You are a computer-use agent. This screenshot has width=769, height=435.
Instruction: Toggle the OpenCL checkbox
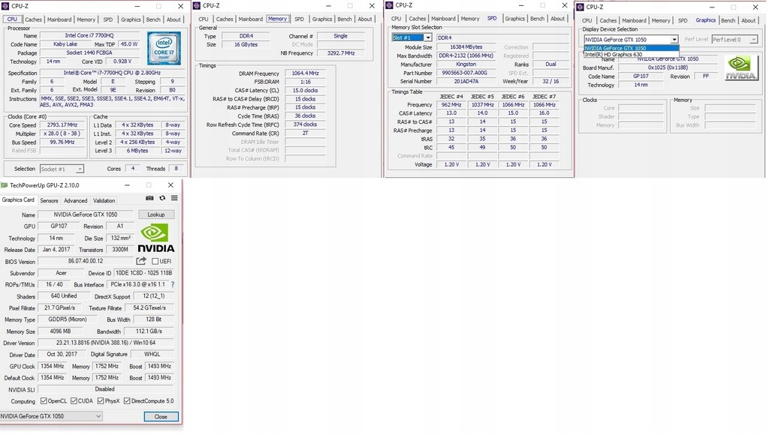point(44,400)
